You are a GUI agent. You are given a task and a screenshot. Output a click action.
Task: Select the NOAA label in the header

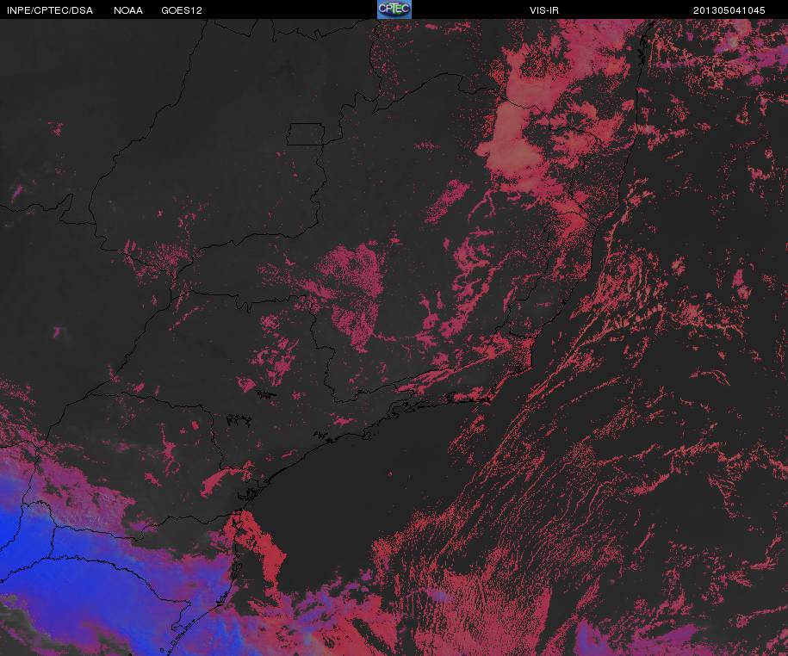click(x=128, y=10)
